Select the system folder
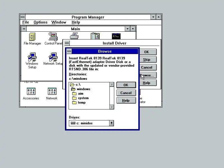Screen dimensions: 224x168 (80, 98)
